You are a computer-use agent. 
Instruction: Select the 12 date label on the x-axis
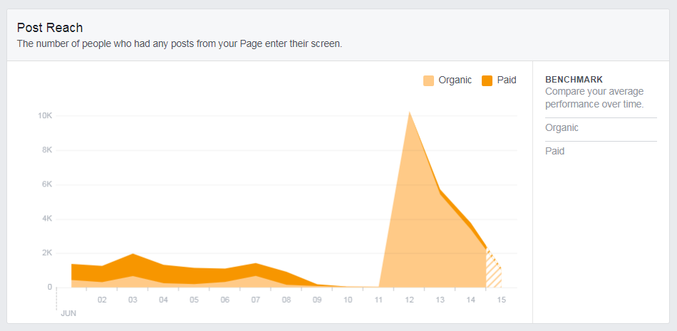[410, 300]
